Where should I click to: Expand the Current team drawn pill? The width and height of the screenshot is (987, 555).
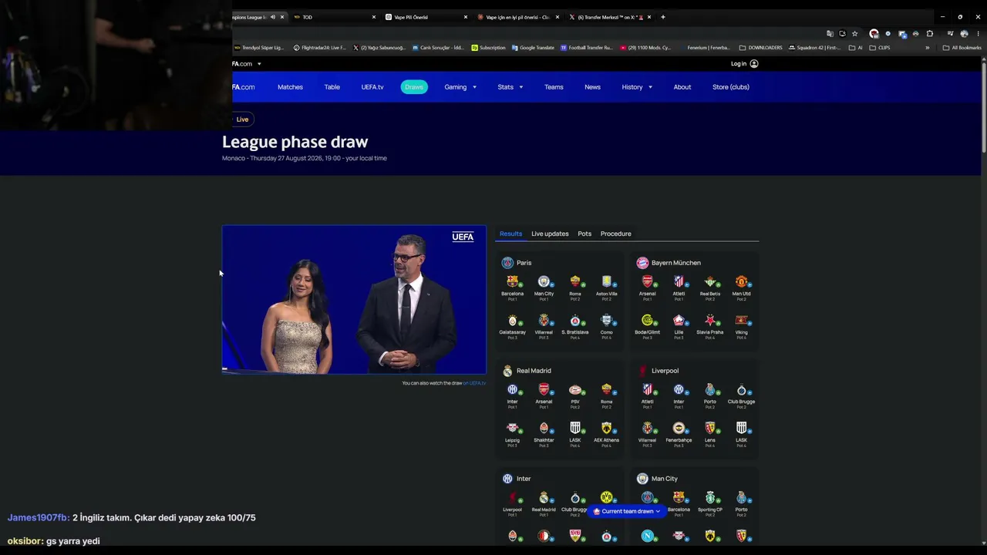[x=627, y=511]
